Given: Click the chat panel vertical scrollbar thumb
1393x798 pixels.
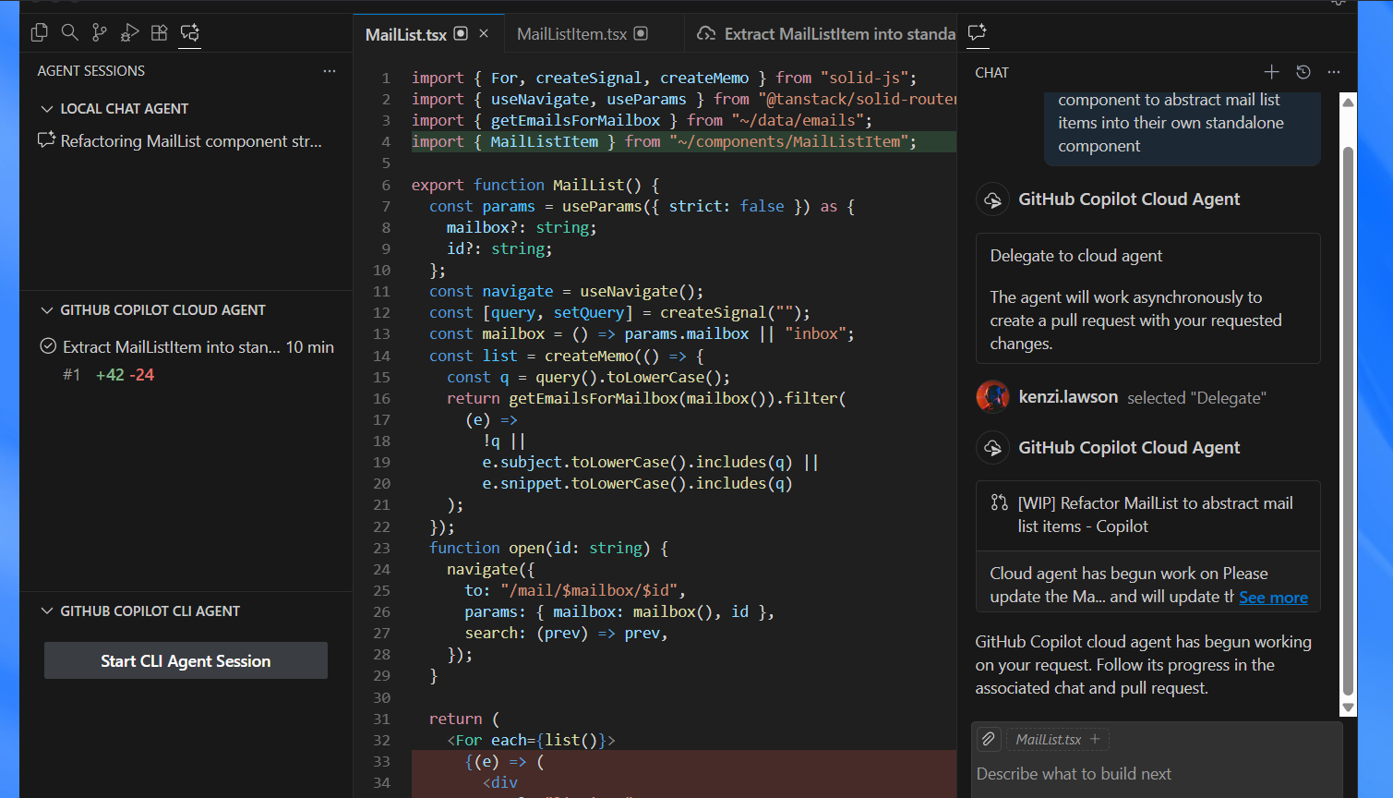Looking at the screenshot, I should [1349, 420].
